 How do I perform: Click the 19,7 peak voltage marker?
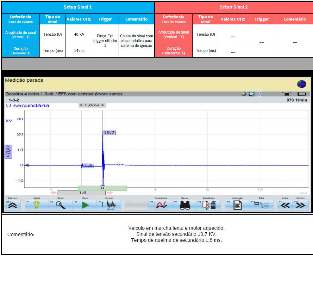tap(109, 133)
